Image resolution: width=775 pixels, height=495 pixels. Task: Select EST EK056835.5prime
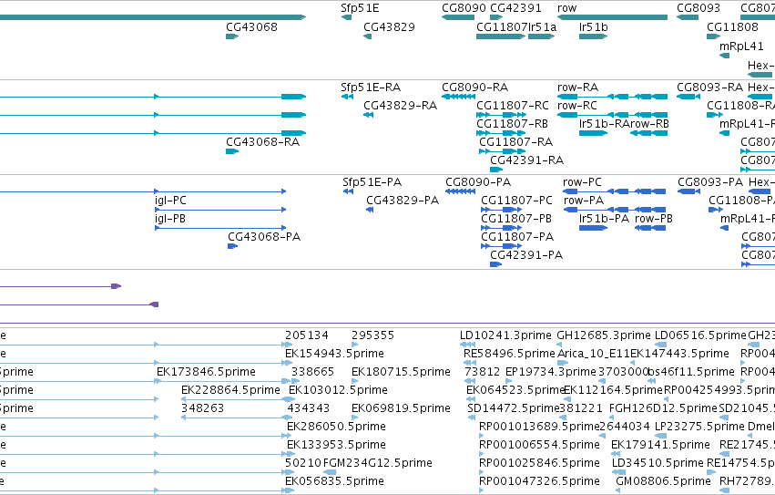tap(334, 481)
